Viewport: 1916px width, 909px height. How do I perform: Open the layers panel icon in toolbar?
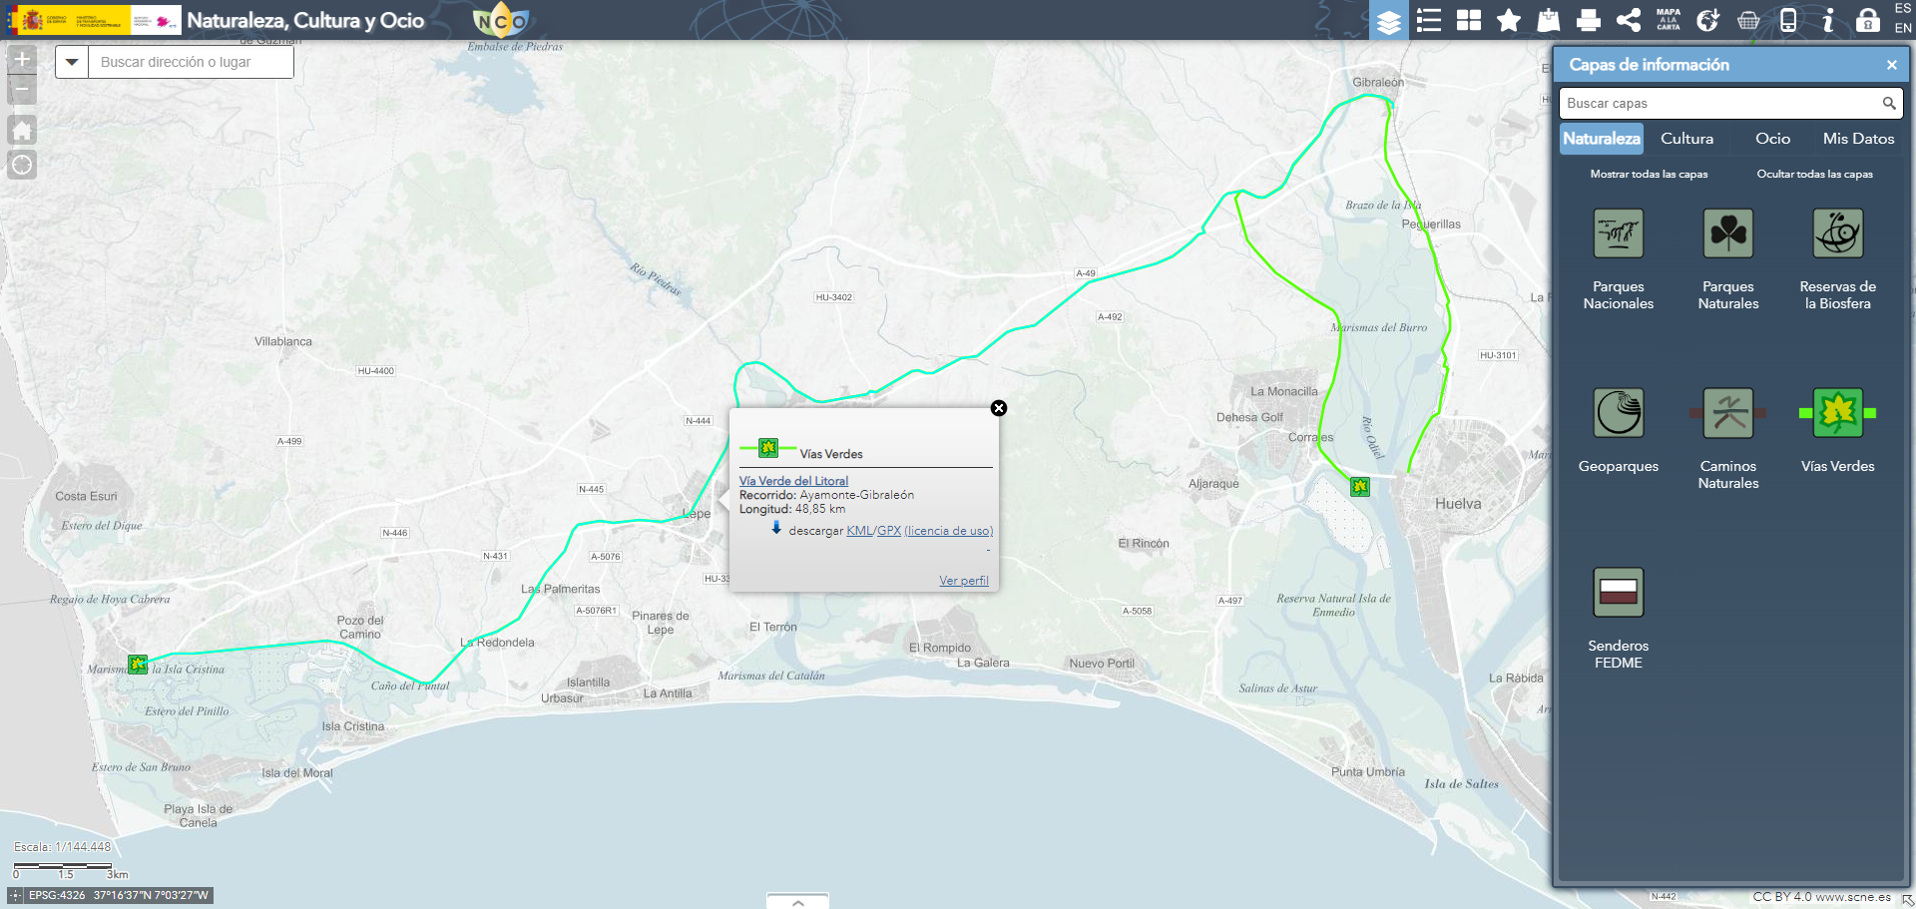pos(1388,20)
